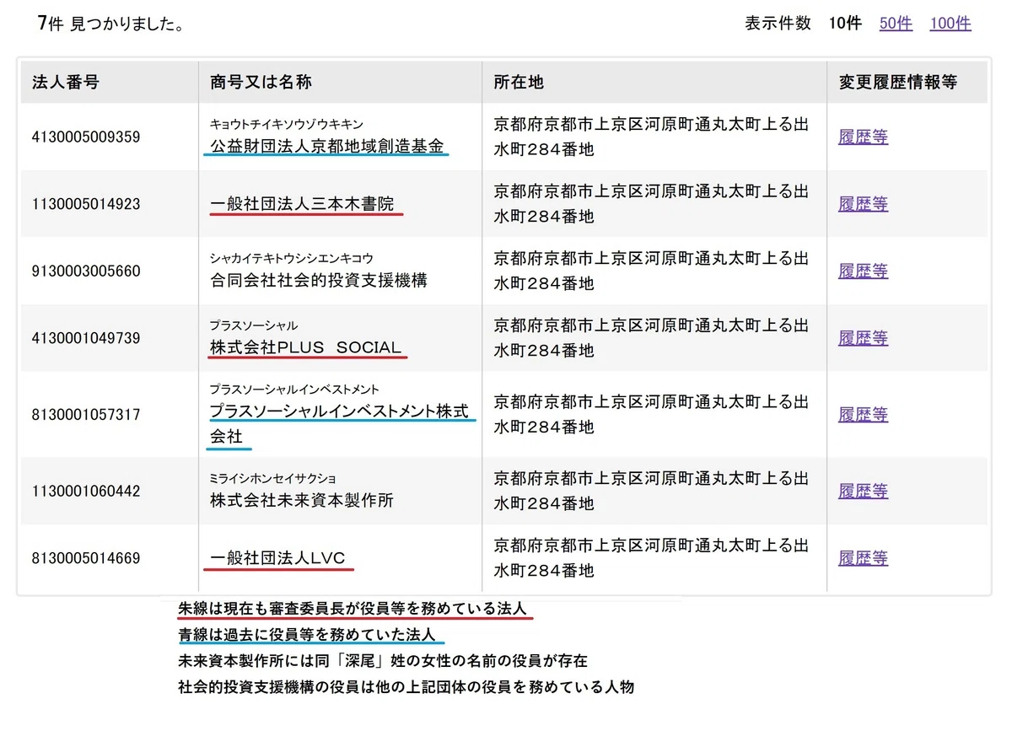Click the address in the 一般社団法人LVC row

click(651, 558)
